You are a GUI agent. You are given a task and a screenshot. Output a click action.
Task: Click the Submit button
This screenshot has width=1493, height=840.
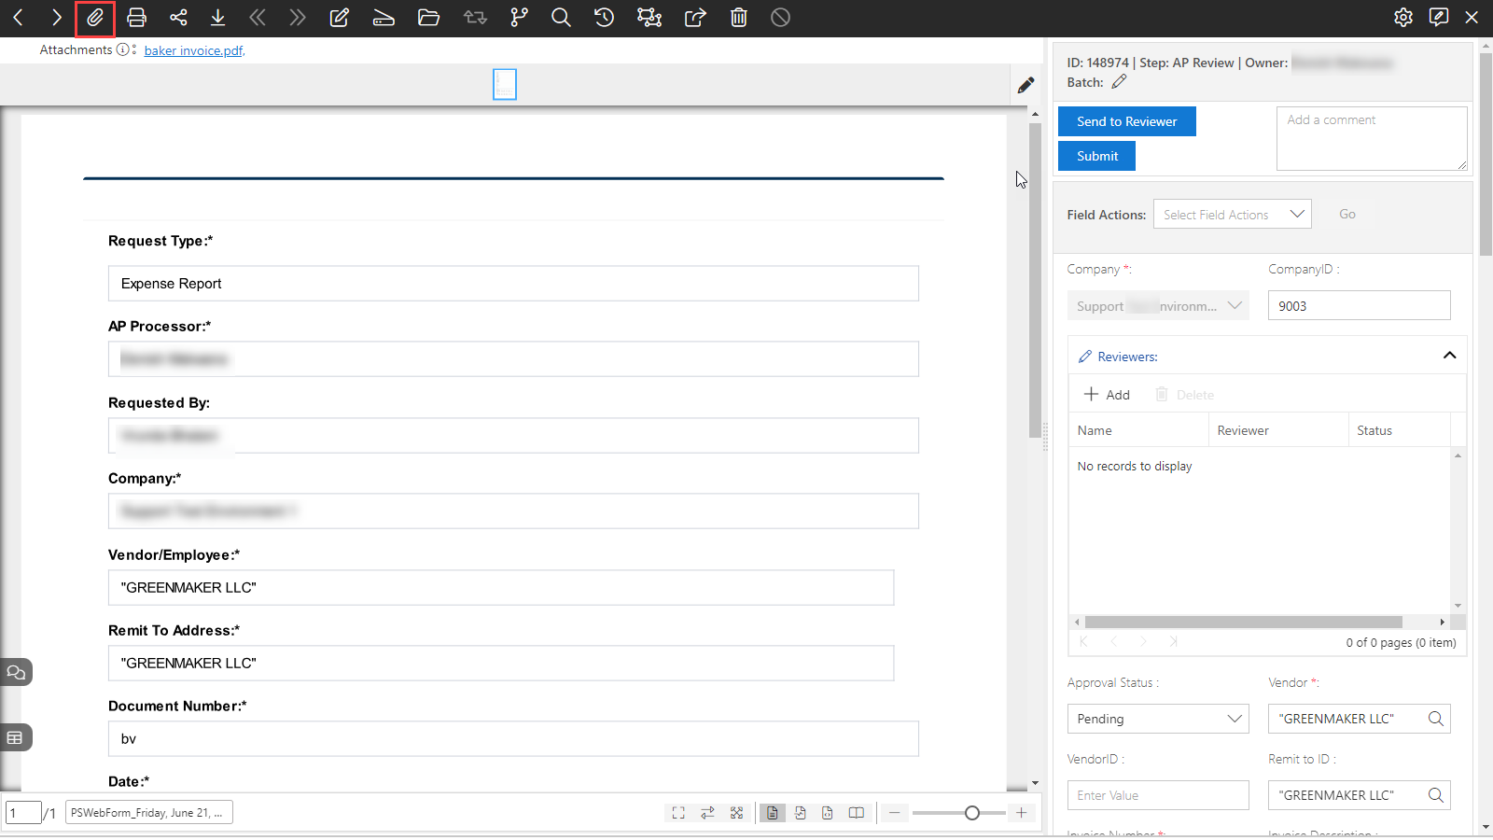[x=1096, y=156]
